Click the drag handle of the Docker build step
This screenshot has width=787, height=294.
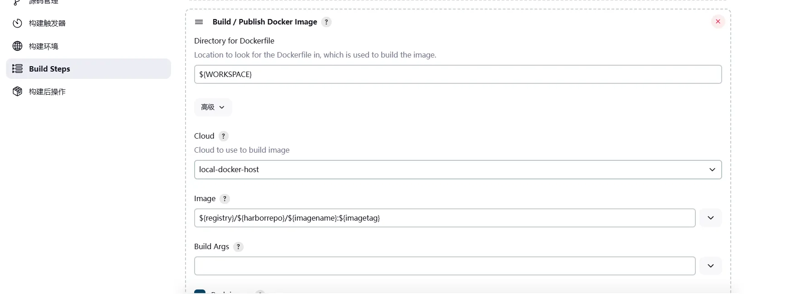coord(199,22)
